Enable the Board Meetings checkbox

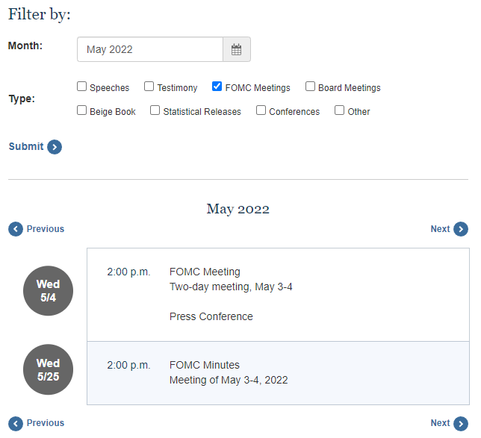pyautogui.click(x=310, y=87)
